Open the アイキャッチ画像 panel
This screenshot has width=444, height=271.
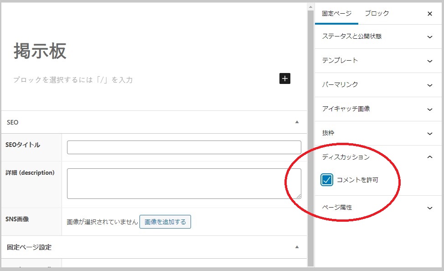[x=378, y=109]
